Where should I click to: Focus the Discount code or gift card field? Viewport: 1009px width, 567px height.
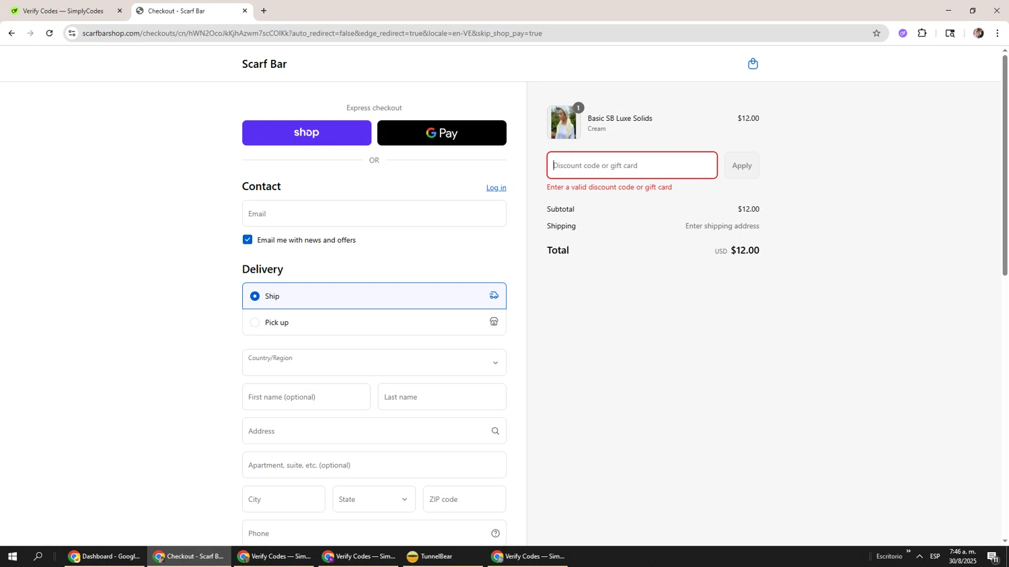point(632,165)
